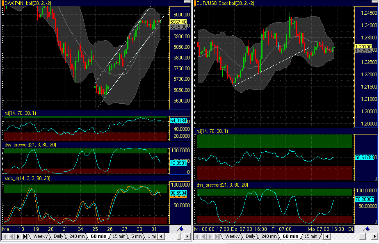
Task: Click EUR/USD chart scrollbar left arrow
Action: pos(327,237)
